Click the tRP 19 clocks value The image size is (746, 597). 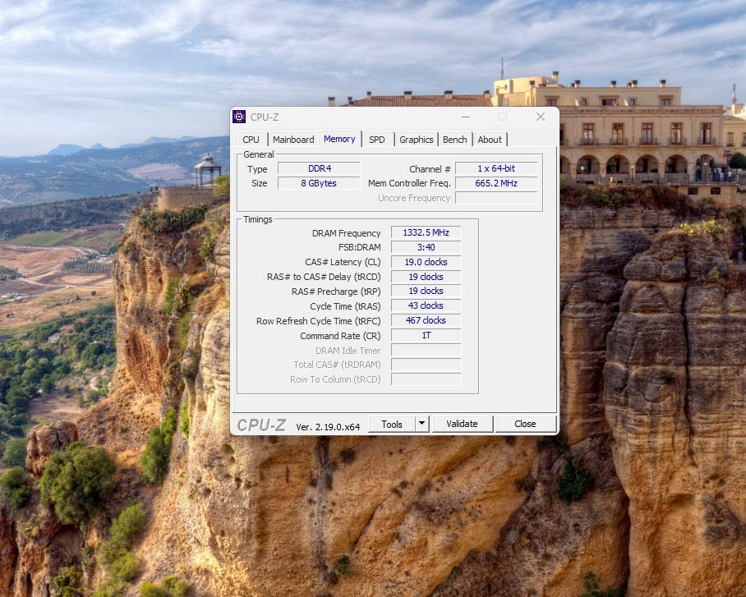click(426, 292)
